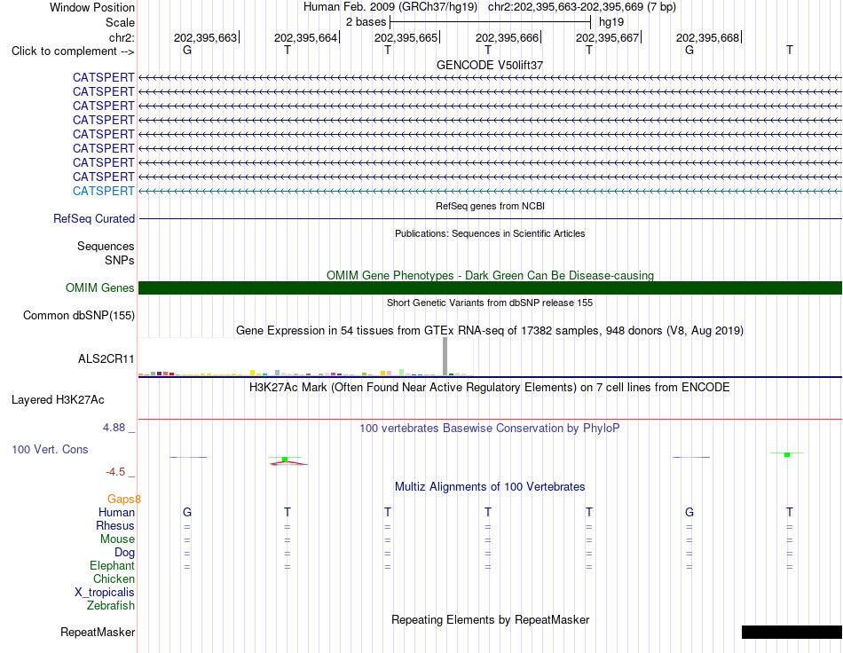Open the Common dbSNP(155) track label

pyautogui.click(x=78, y=316)
